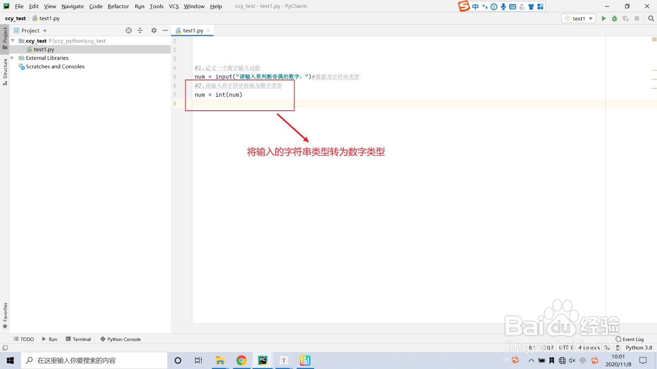Image resolution: width=657 pixels, height=369 pixels.
Task: Open the Python Console tool window
Action: [x=120, y=339]
